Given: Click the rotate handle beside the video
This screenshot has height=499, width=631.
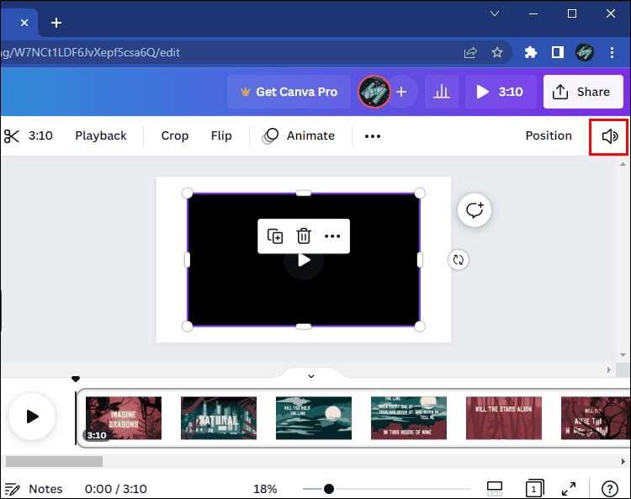Looking at the screenshot, I should (x=459, y=260).
